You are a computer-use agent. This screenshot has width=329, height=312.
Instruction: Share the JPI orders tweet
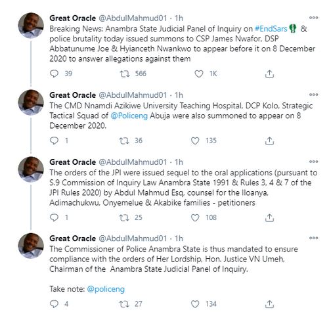[269, 218]
